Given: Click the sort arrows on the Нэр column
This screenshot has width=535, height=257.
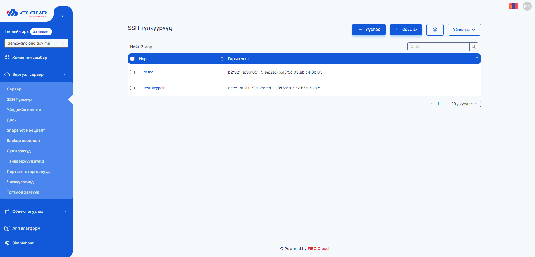Looking at the screenshot, I should pos(222,59).
